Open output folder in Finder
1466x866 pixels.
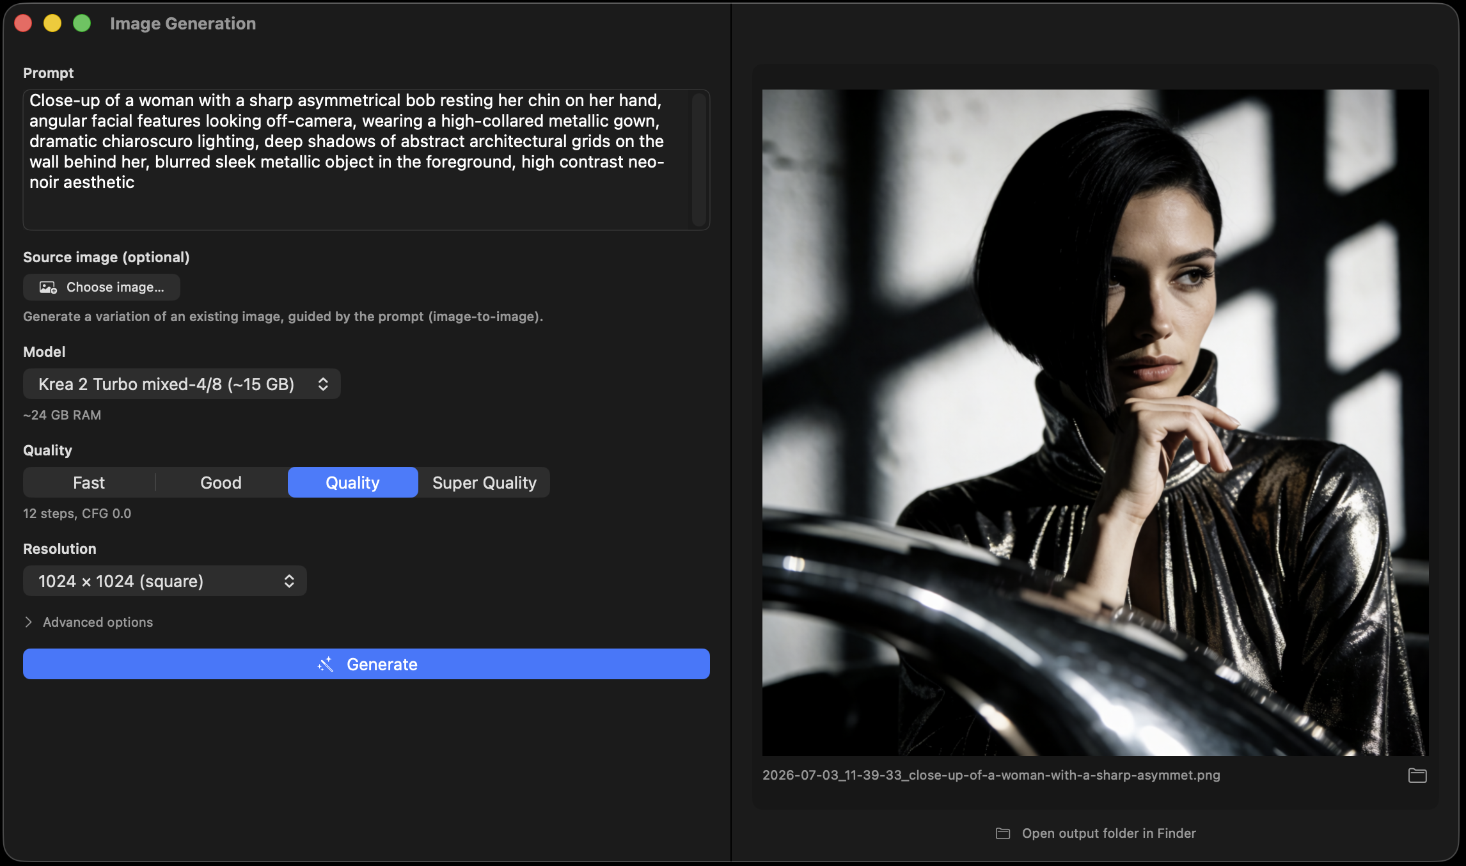tap(1096, 833)
